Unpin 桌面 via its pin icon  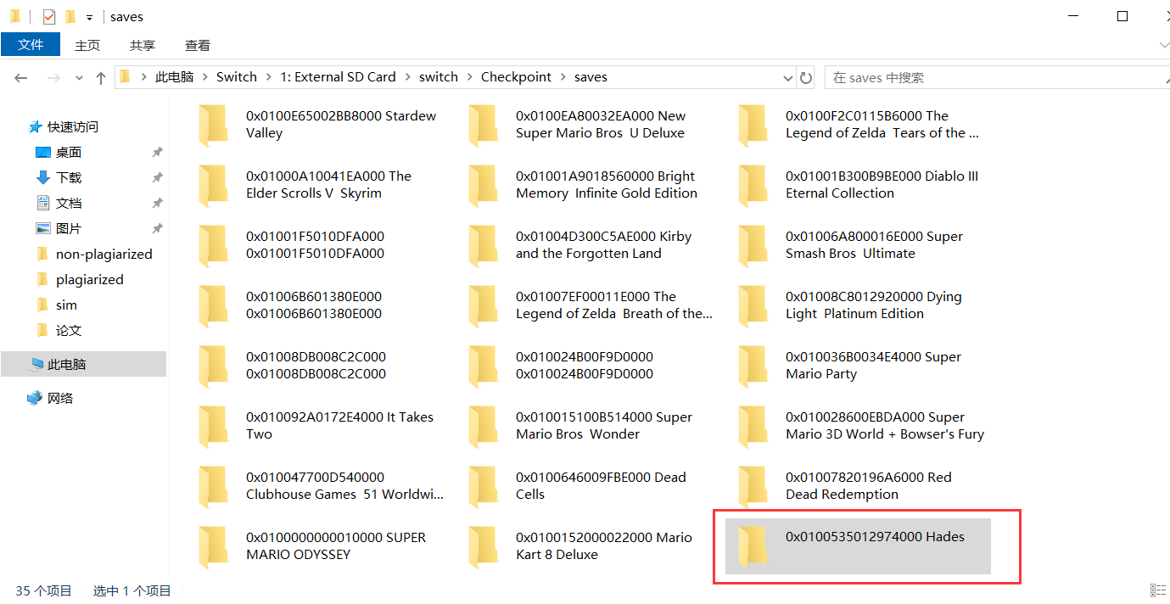[x=157, y=152]
